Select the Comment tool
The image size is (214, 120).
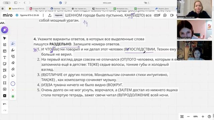(5, 77)
